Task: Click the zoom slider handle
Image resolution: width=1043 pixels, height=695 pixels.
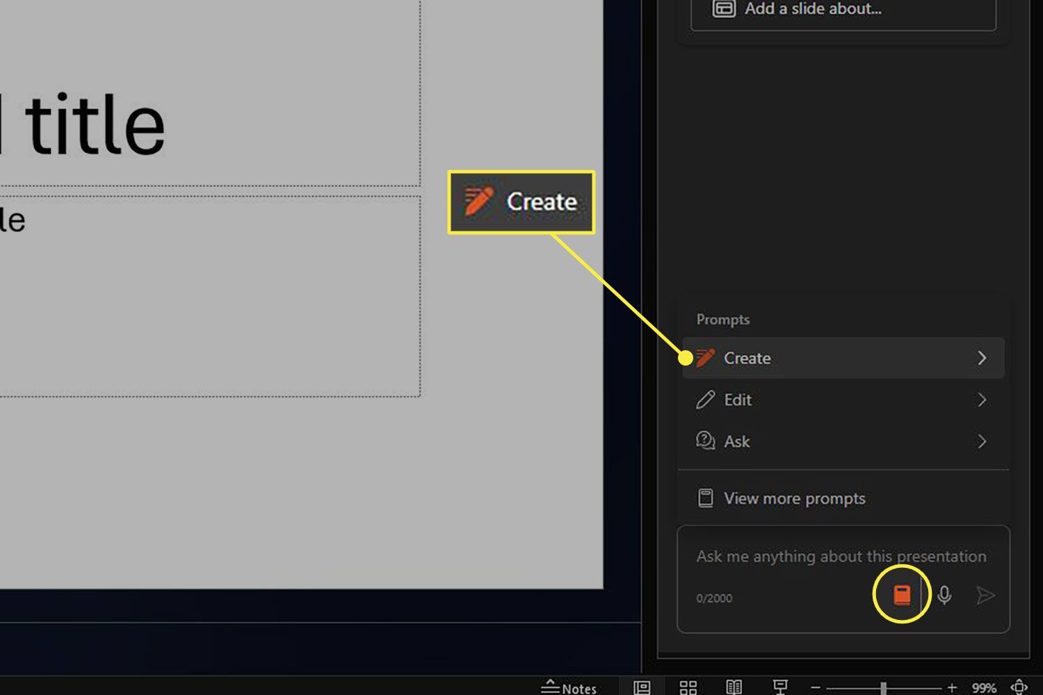Action: 883,687
